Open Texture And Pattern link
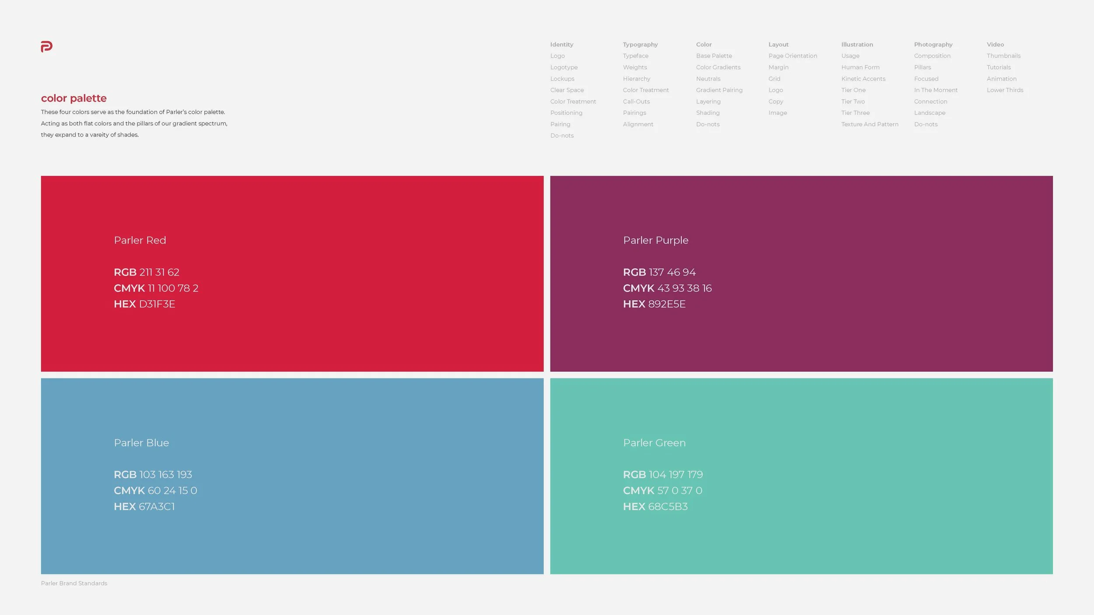The width and height of the screenshot is (1094, 615). coord(869,124)
